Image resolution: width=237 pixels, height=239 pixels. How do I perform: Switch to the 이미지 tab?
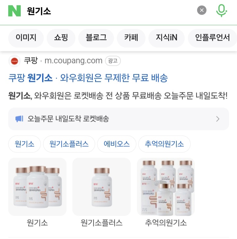26,37
